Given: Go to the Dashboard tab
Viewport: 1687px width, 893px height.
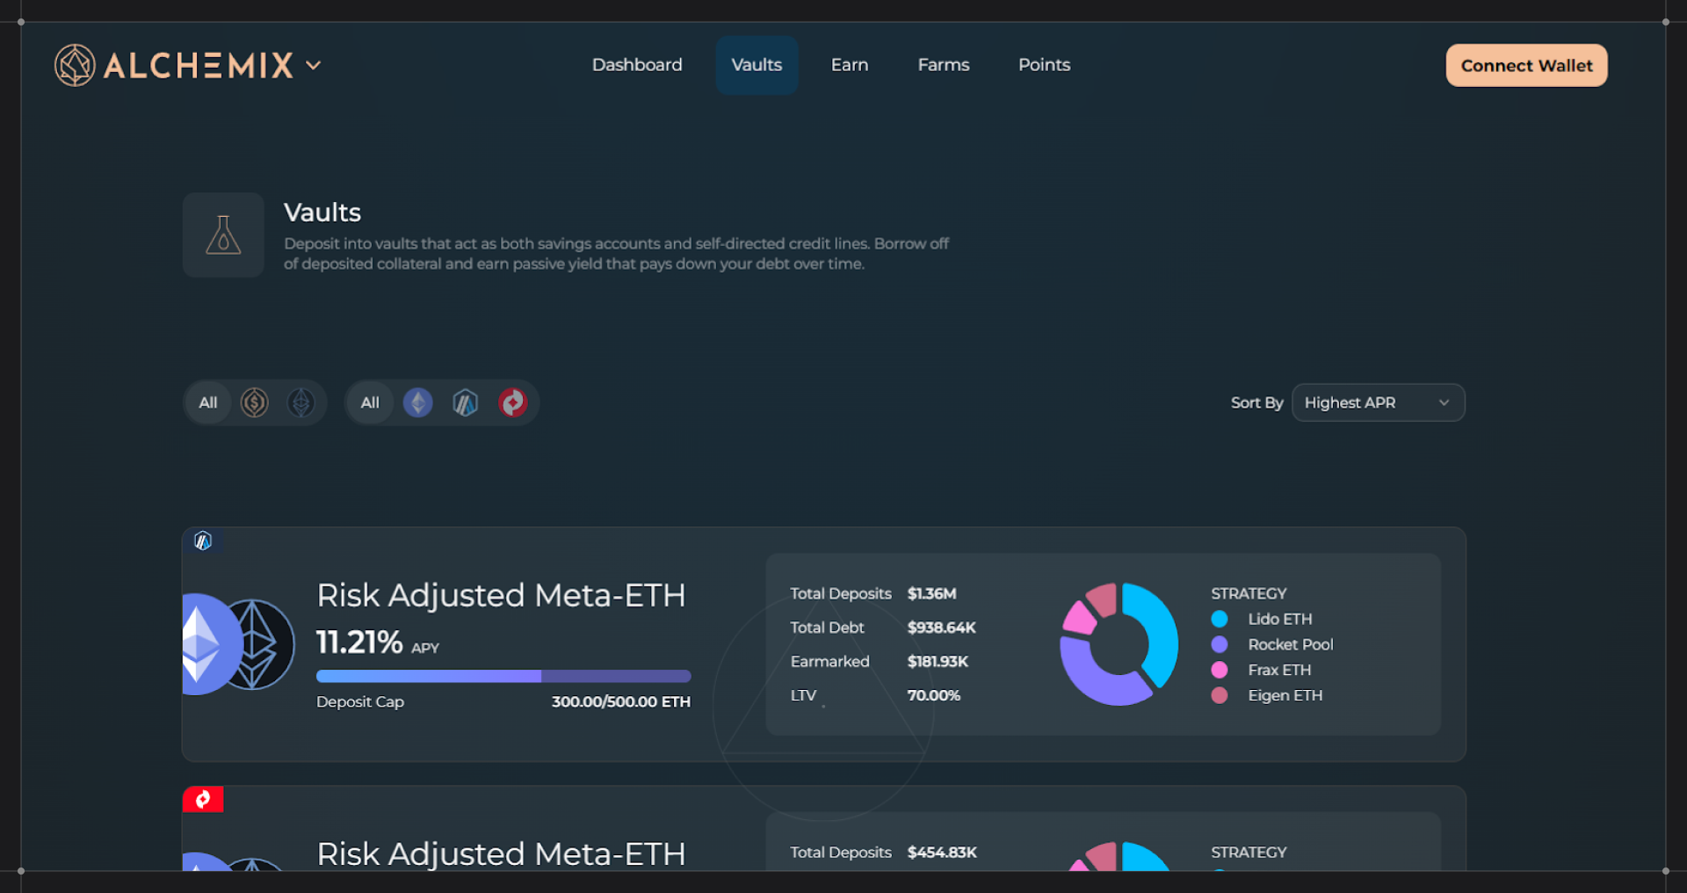Looking at the screenshot, I should coord(637,65).
